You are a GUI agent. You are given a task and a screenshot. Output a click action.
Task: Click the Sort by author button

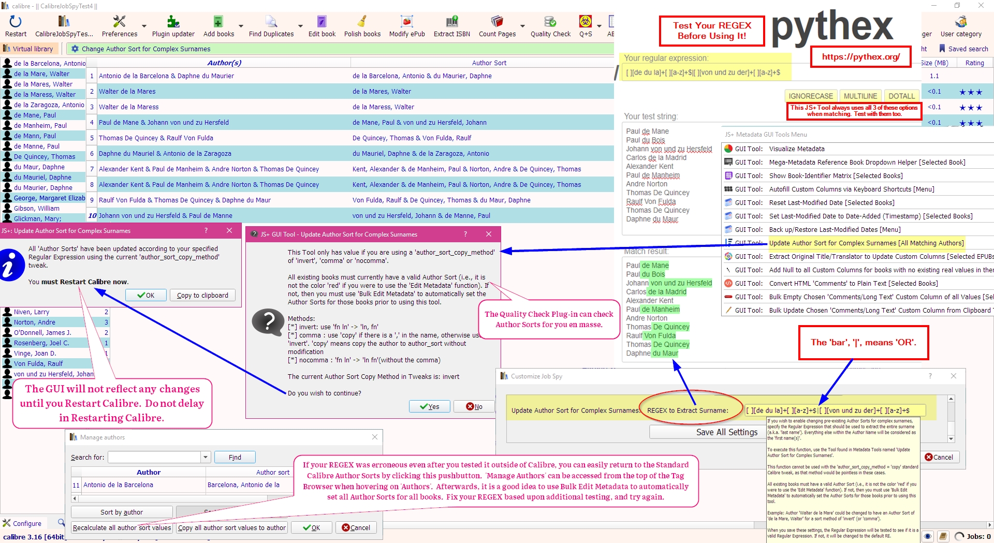coord(122,512)
